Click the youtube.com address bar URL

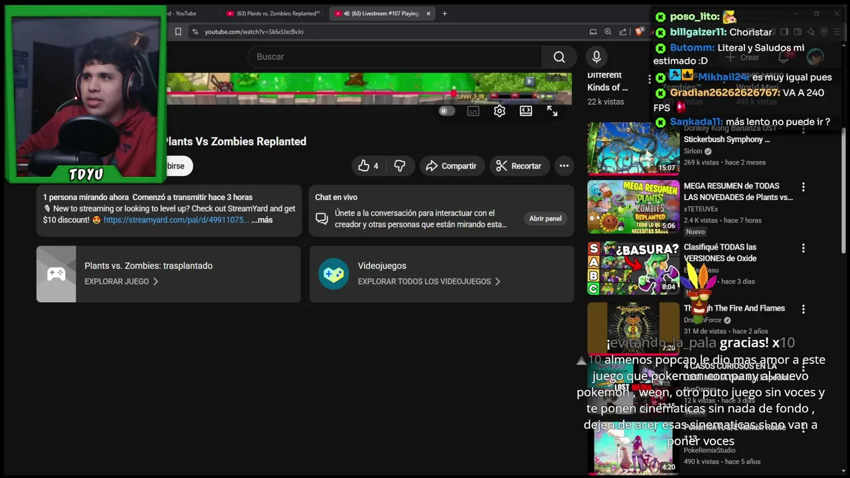[254, 32]
